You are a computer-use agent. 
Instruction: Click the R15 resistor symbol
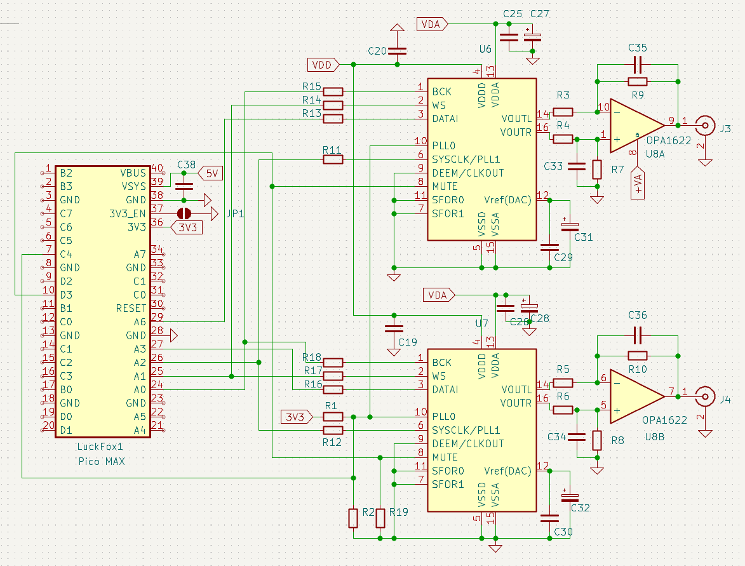pyautogui.click(x=333, y=91)
